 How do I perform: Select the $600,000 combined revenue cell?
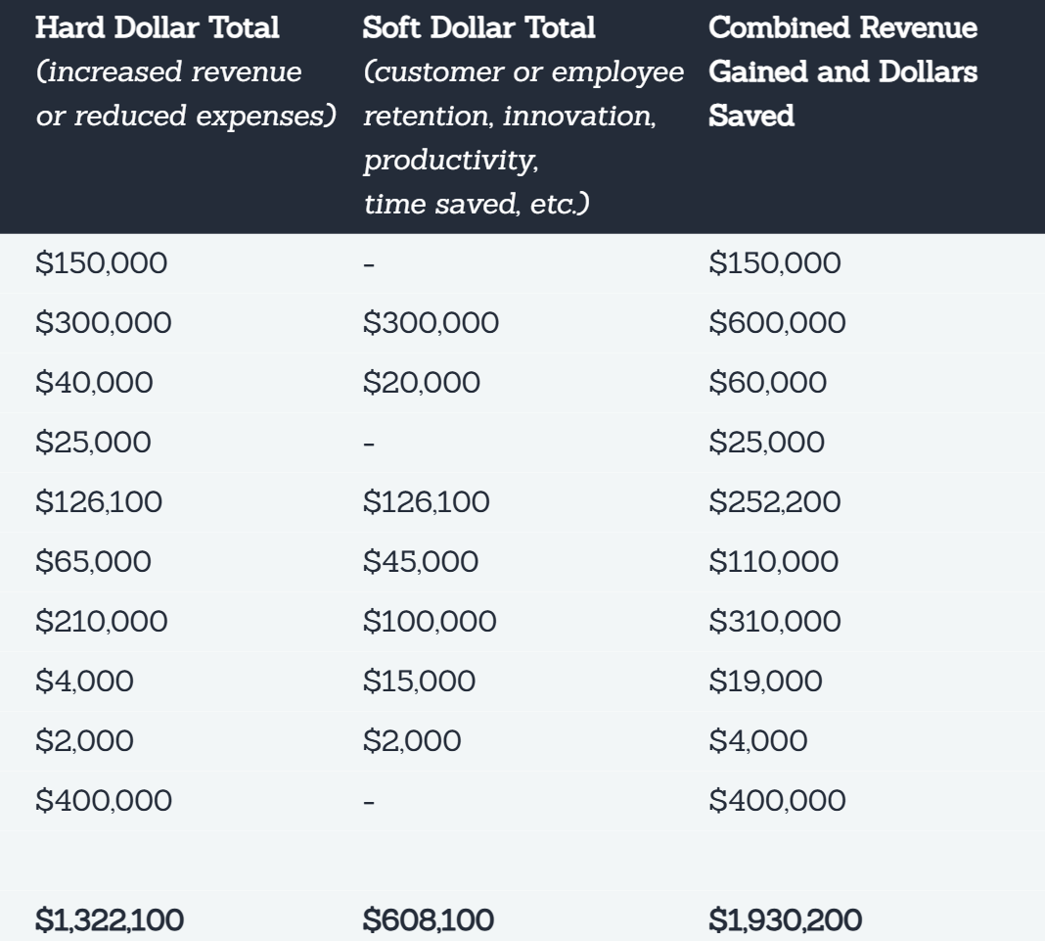777,323
